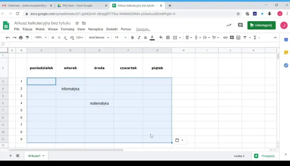Click the Udostępnij share button
The height and width of the screenshot is (166, 290).
[261, 25]
